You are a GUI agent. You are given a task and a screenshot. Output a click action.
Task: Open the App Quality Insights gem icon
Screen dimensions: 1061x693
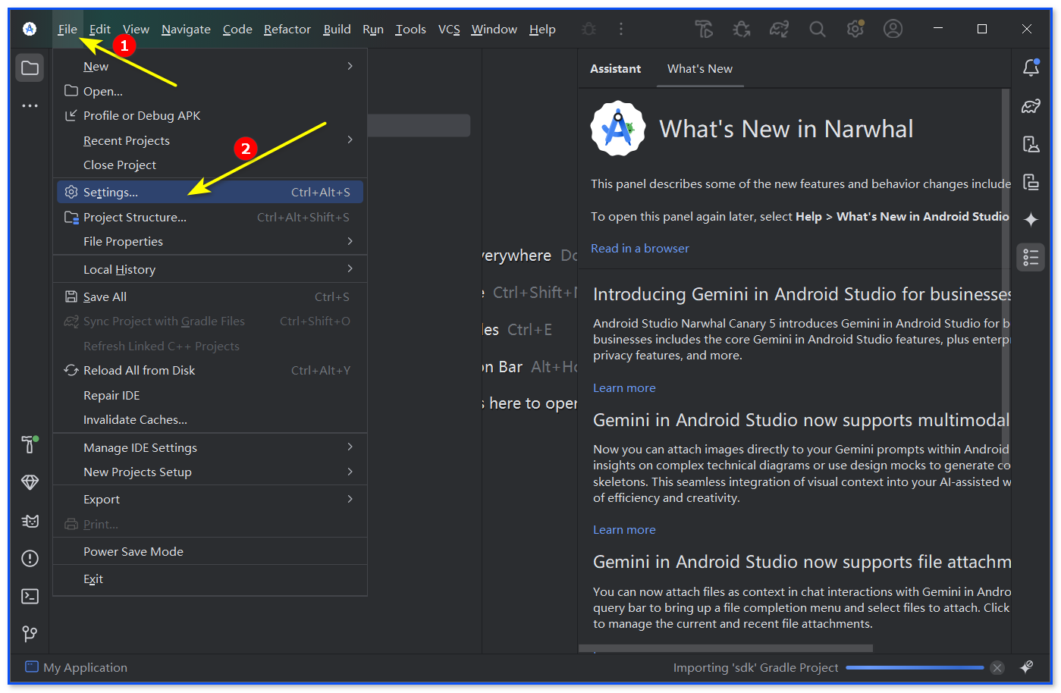[30, 482]
